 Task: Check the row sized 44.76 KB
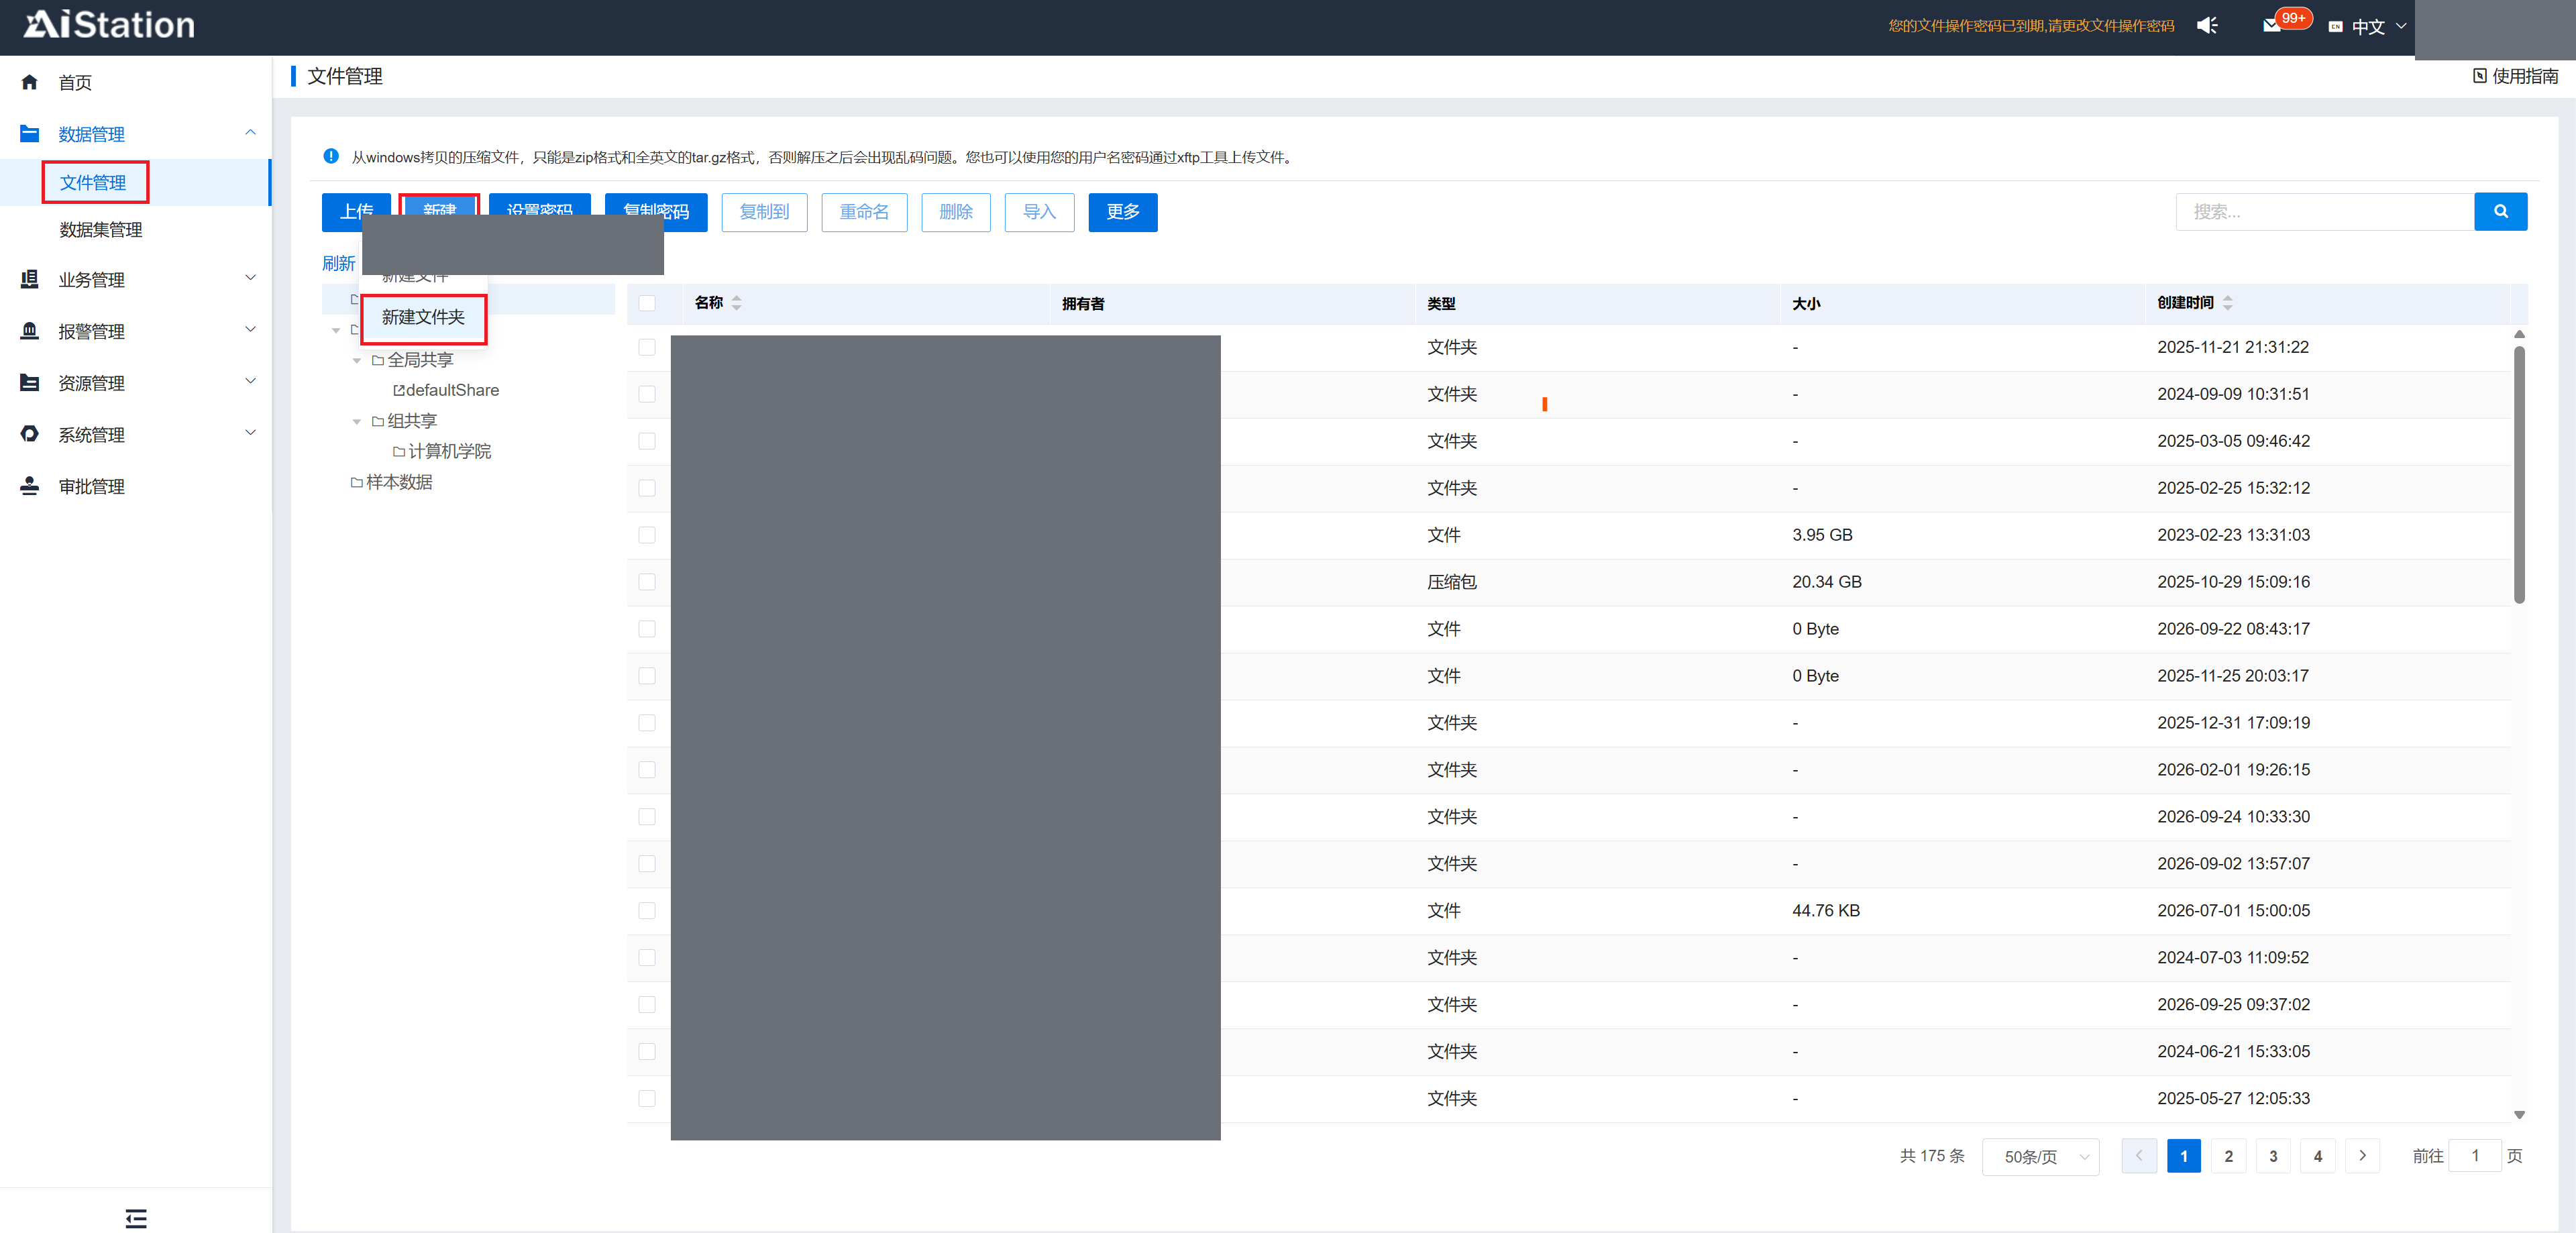tap(647, 911)
